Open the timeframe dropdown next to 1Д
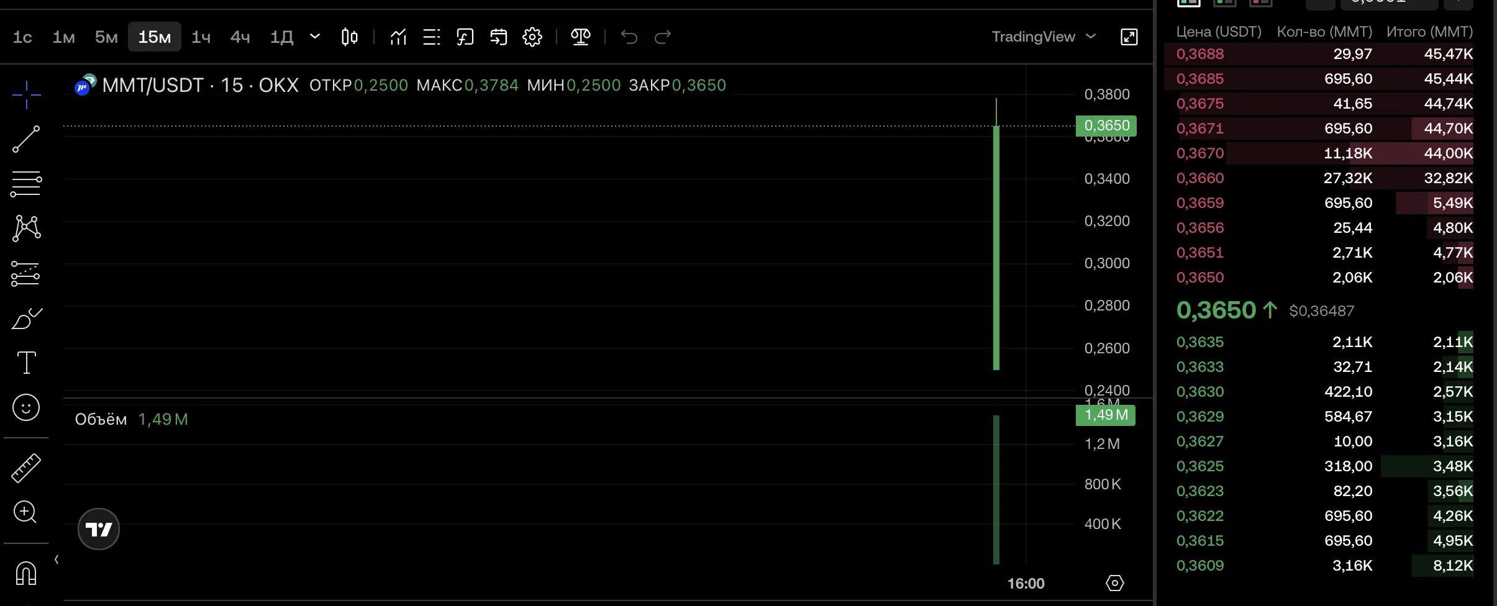 (315, 37)
